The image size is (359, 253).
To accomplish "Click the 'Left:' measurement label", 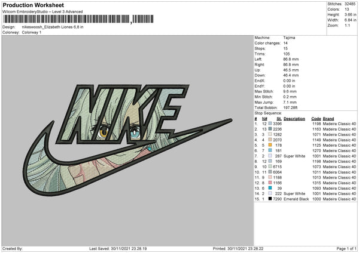I will (x=258, y=59).
